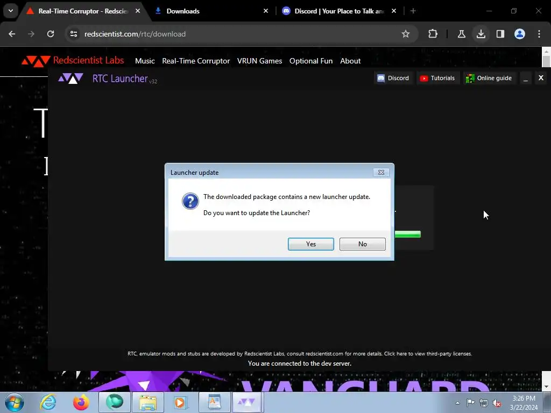The image size is (551, 413).
Task: Open the document editor taskbar icon
Action: click(214, 402)
